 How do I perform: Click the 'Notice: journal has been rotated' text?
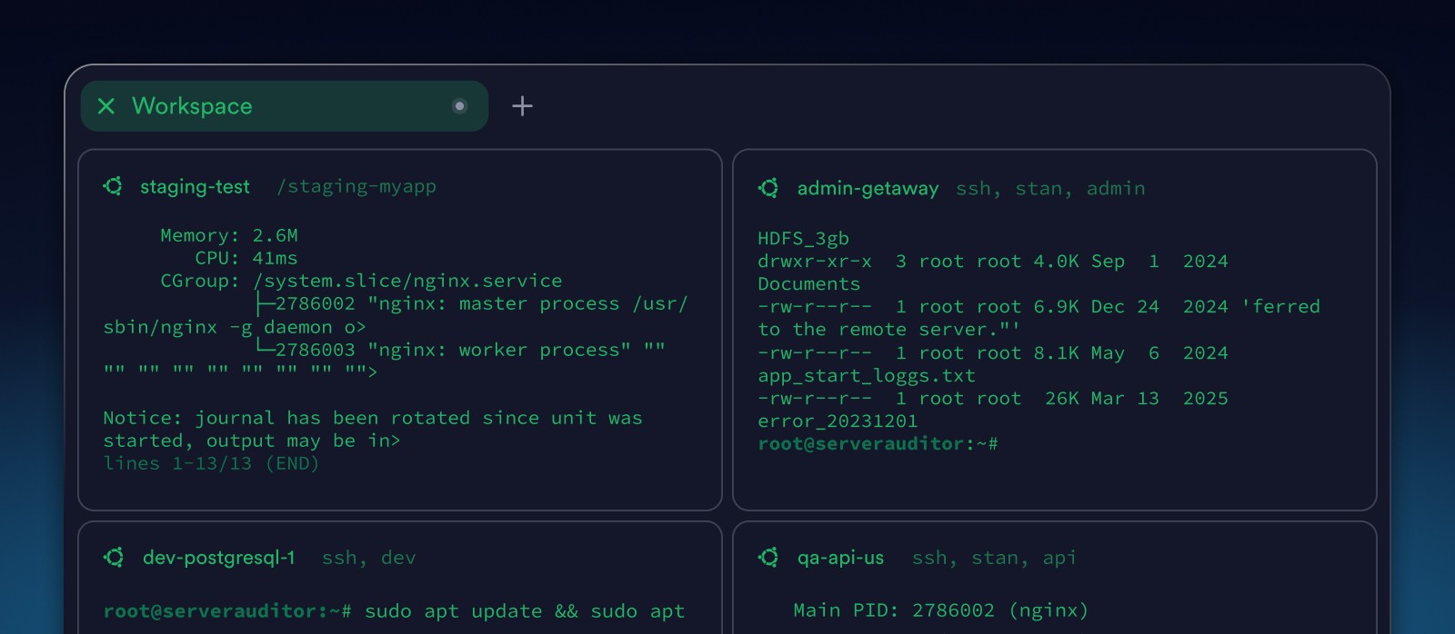tap(373, 429)
